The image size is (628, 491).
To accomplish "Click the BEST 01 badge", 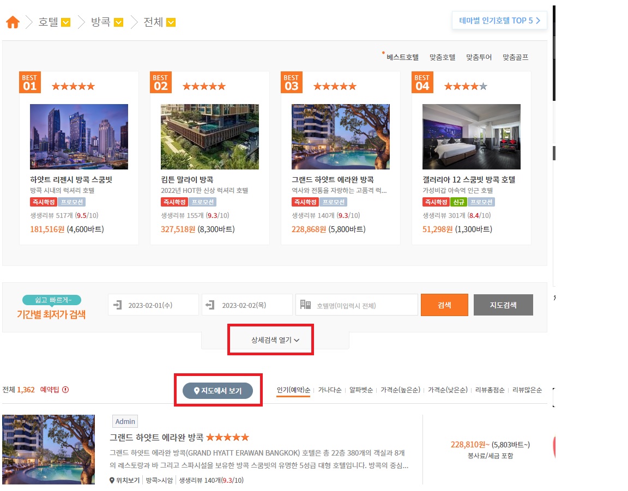I will [30, 82].
